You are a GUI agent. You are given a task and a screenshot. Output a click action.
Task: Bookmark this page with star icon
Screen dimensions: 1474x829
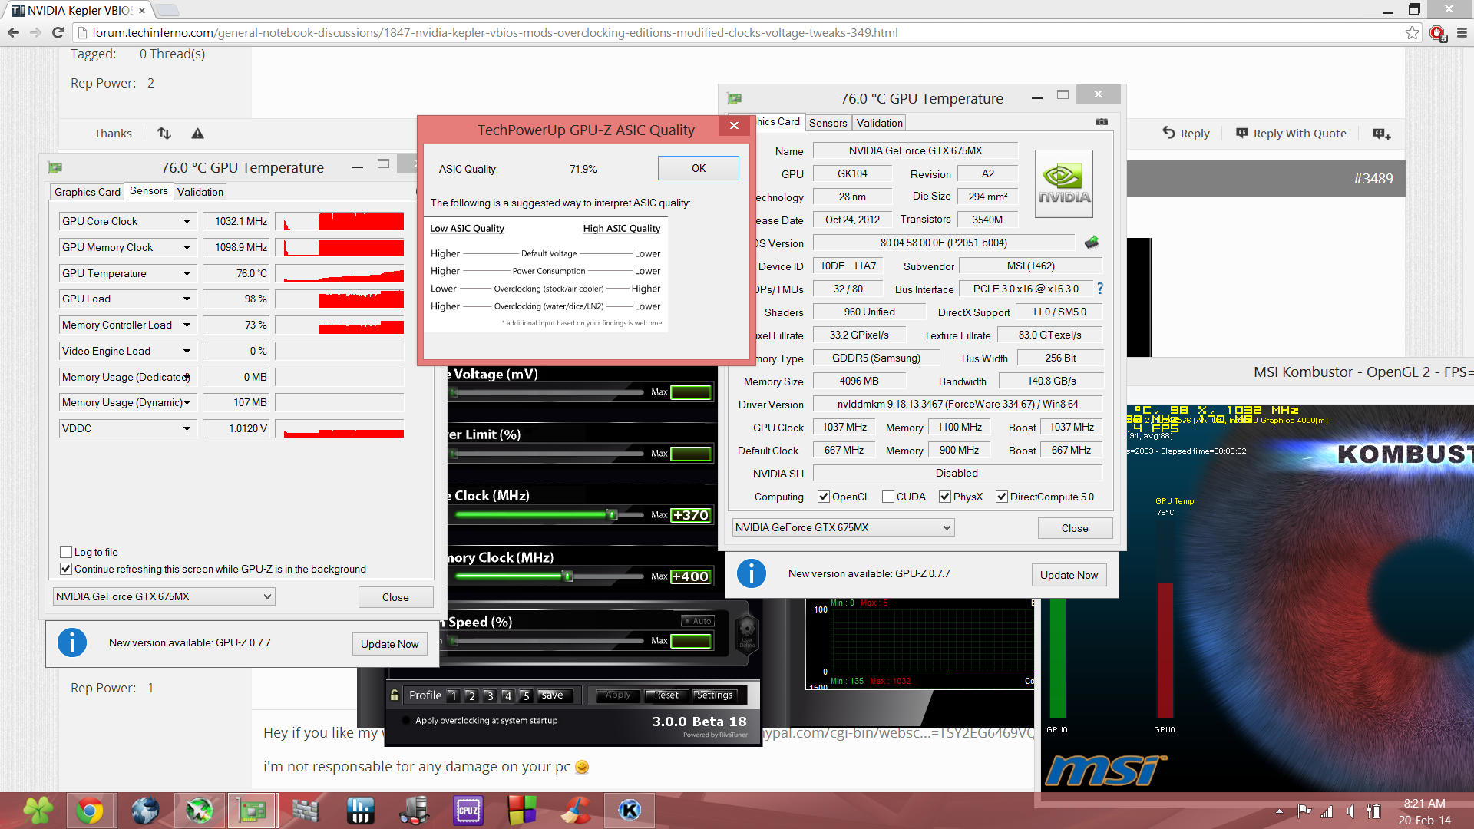point(1412,32)
